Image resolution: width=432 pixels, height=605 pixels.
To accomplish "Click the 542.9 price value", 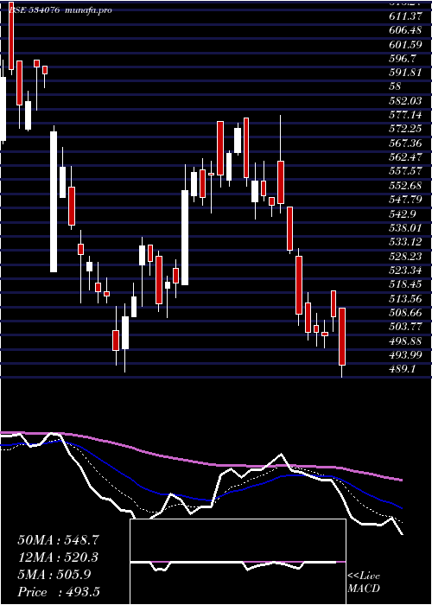I will (x=403, y=214).
